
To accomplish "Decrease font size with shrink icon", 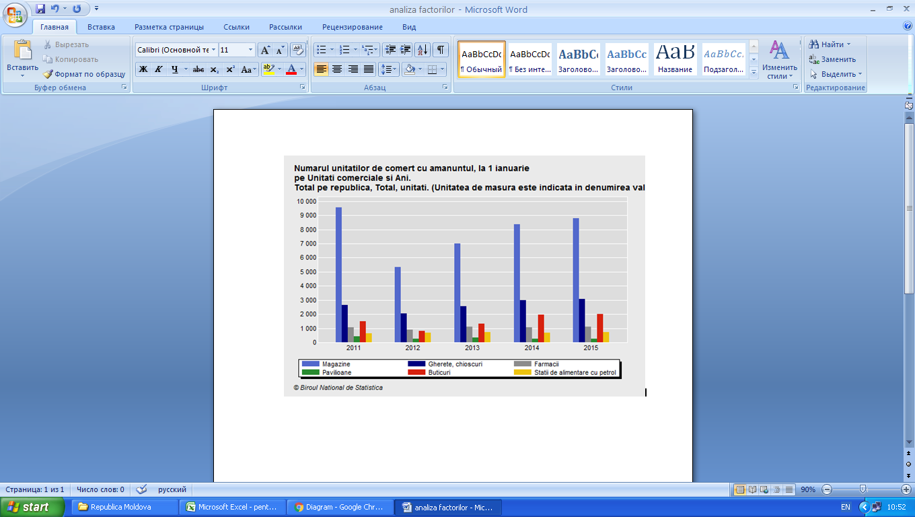I will pos(280,50).
